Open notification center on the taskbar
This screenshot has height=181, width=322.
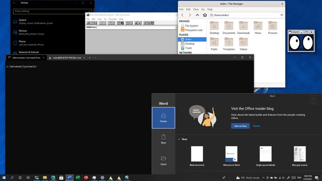click(x=316, y=177)
